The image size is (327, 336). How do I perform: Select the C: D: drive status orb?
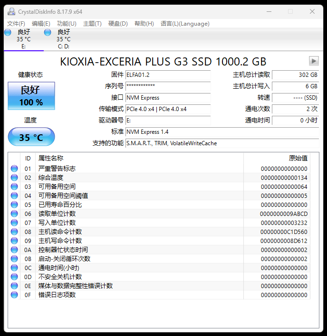48,32
